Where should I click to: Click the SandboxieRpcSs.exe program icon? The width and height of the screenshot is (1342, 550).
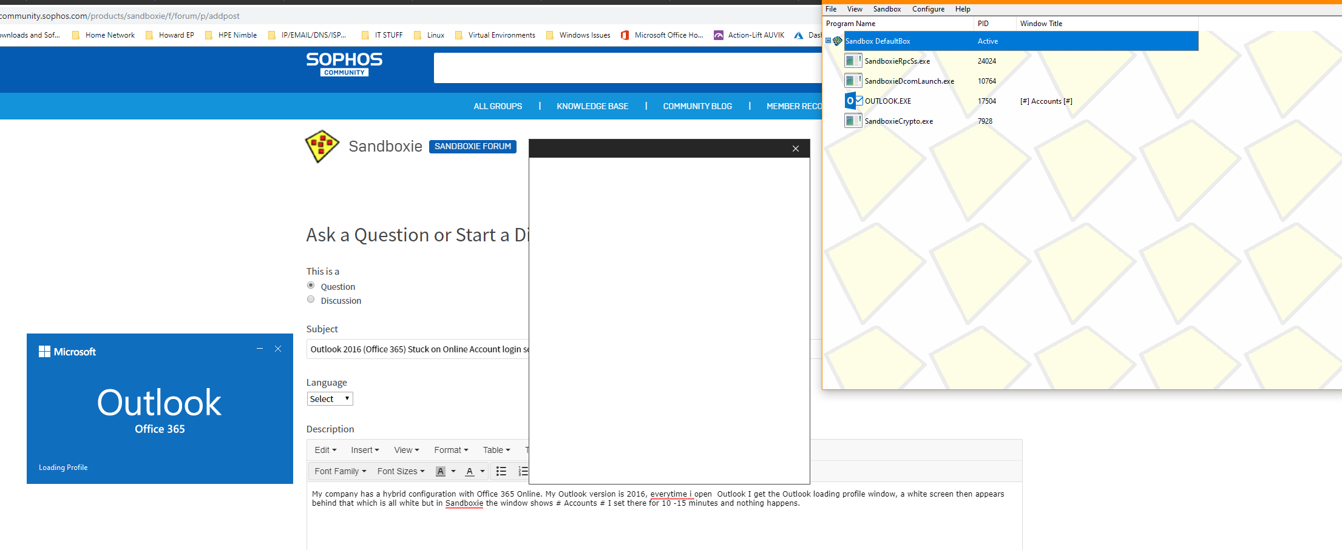tap(853, 61)
